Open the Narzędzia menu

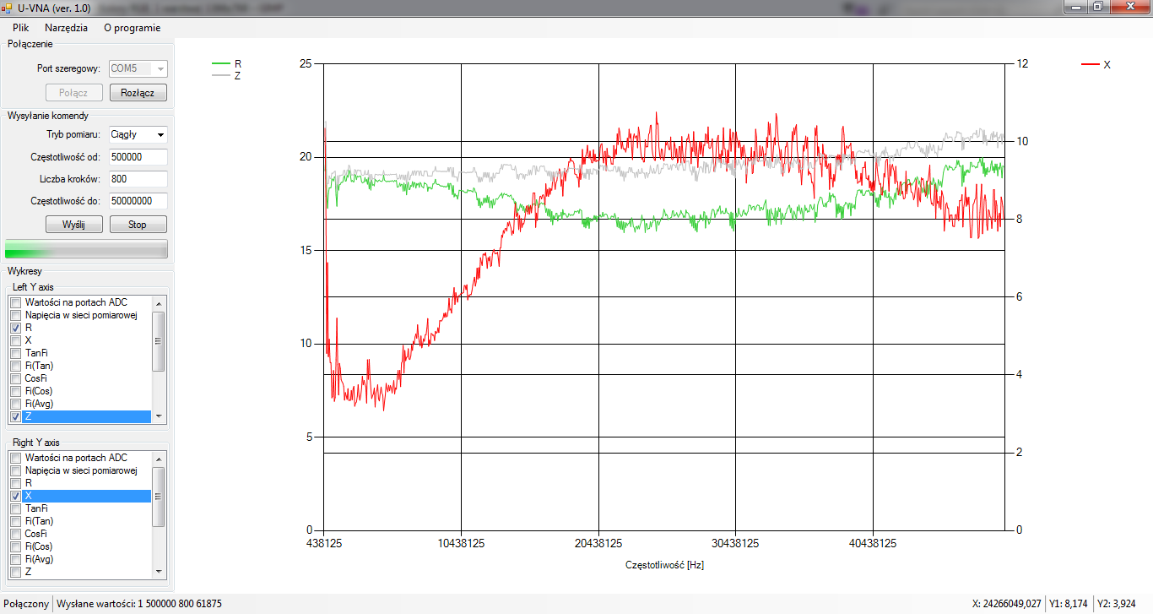(66, 27)
